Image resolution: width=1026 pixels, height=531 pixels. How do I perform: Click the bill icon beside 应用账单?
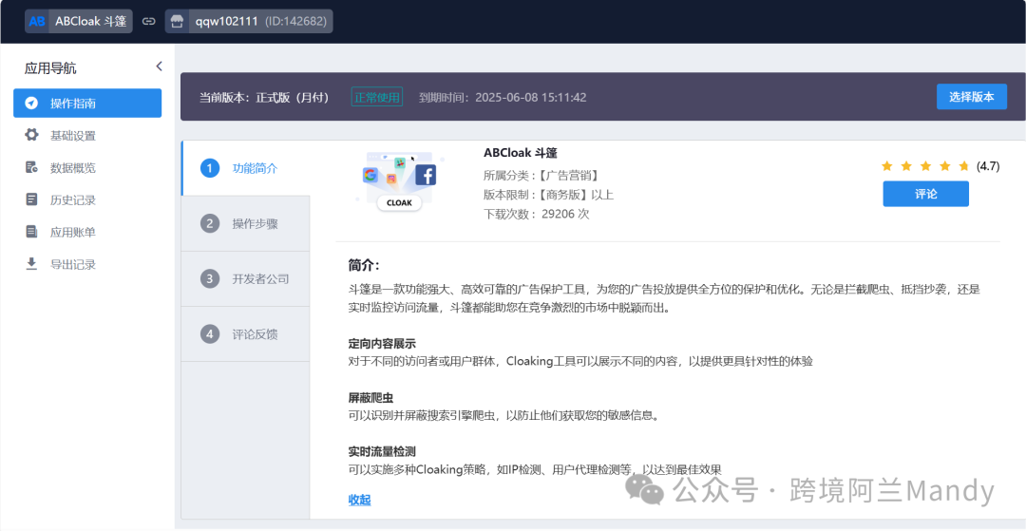click(x=31, y=232)
